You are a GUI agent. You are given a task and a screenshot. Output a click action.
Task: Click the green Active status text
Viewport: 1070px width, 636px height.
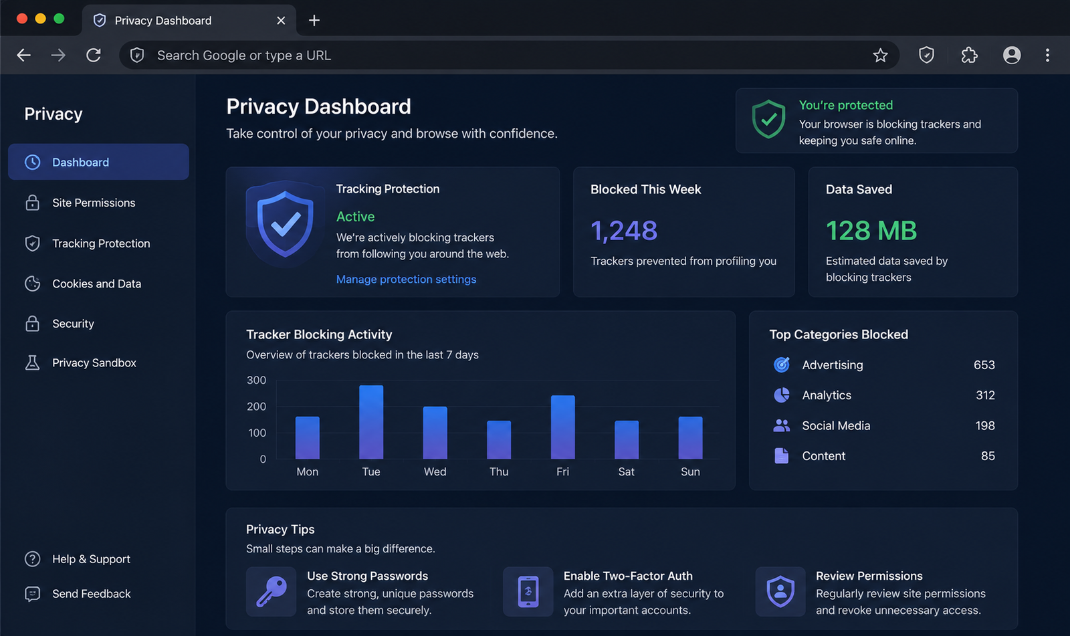point(355,217)
